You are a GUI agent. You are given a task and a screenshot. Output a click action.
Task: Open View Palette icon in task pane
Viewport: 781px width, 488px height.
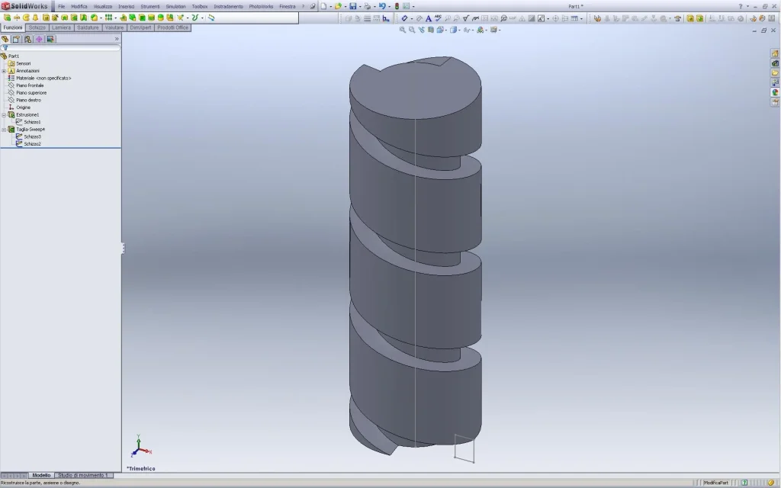(x=775, y=82)
